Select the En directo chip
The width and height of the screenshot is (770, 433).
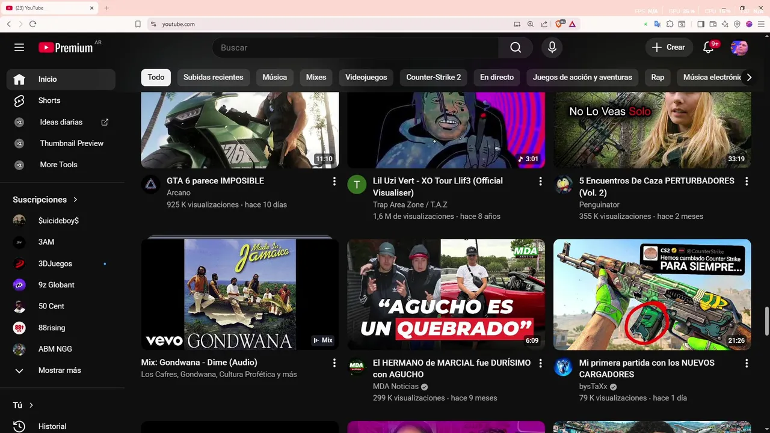[x=497, y=78]
